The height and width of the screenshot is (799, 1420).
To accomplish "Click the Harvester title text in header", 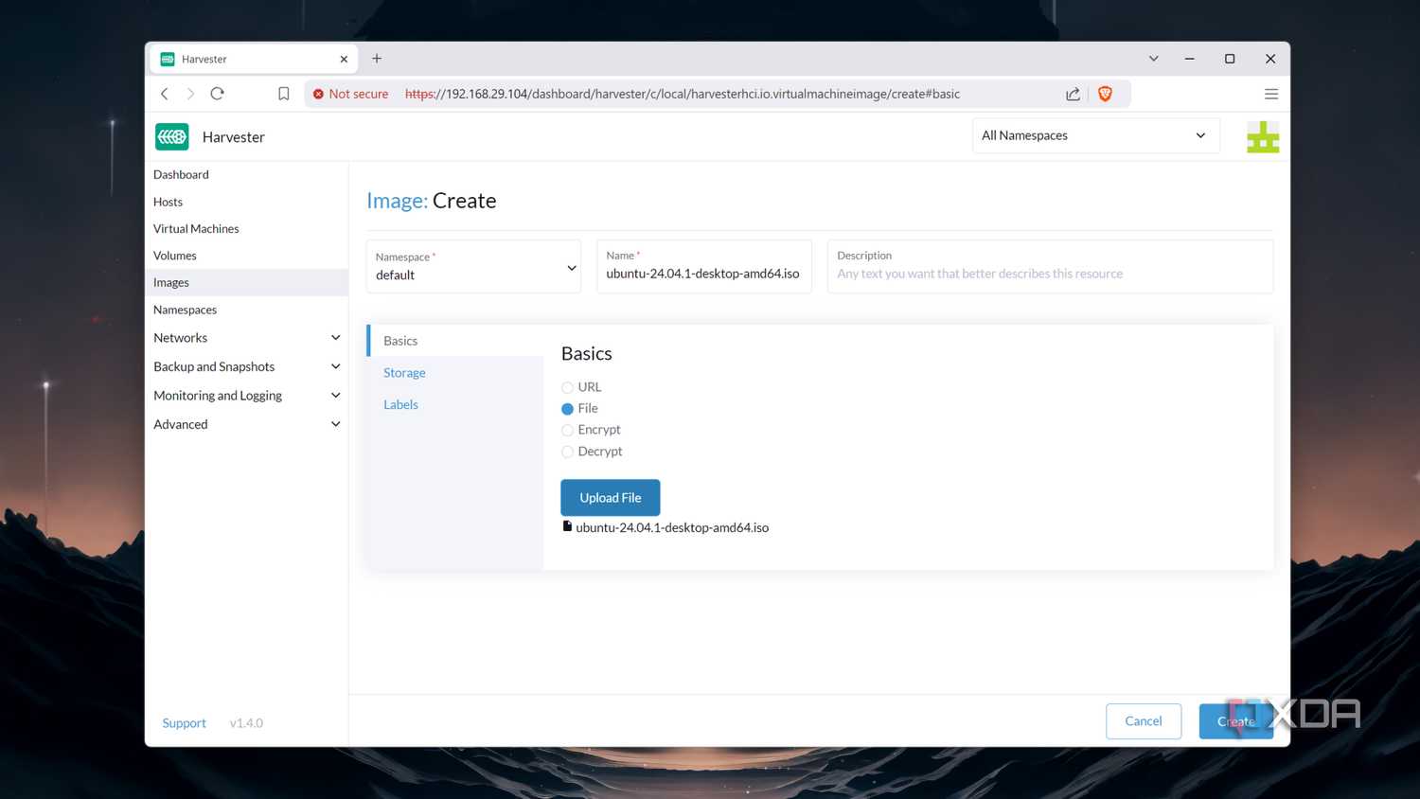I will pos(234,137).
